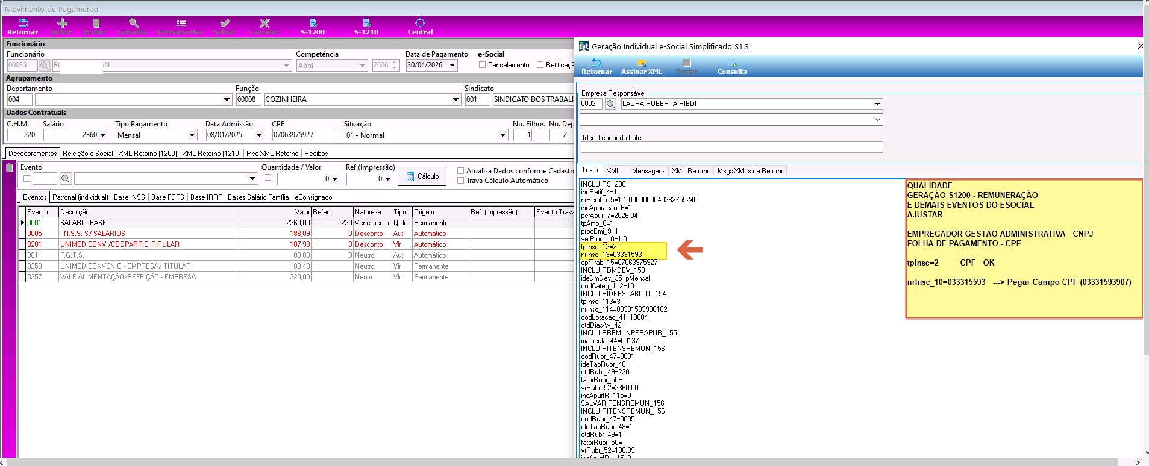Switch to the Base FGTS tab
This screenshot has width=1149, height=466.
(167, 197)
